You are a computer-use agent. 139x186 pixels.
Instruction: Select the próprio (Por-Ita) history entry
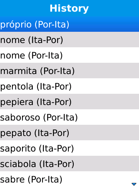point(69,24)
